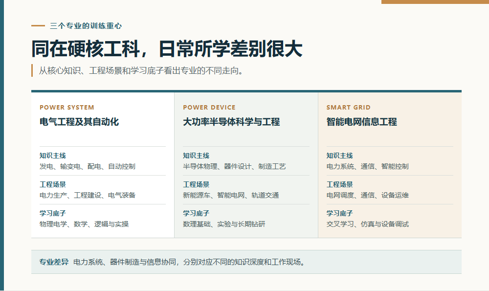Click the subtitle 从核心知识、工程场景和学习底子看出专业的不同走向

pos(141,70)
